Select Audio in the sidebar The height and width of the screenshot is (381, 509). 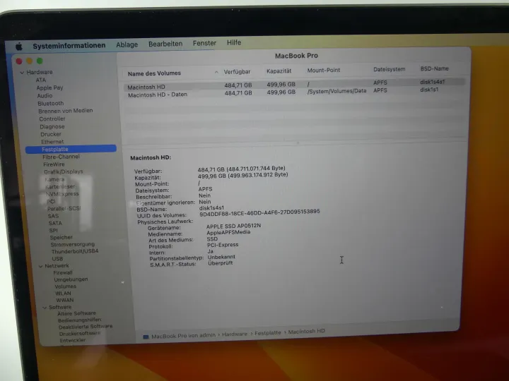[x=45, y=95]
